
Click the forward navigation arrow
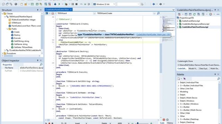[x=161, y=4]
